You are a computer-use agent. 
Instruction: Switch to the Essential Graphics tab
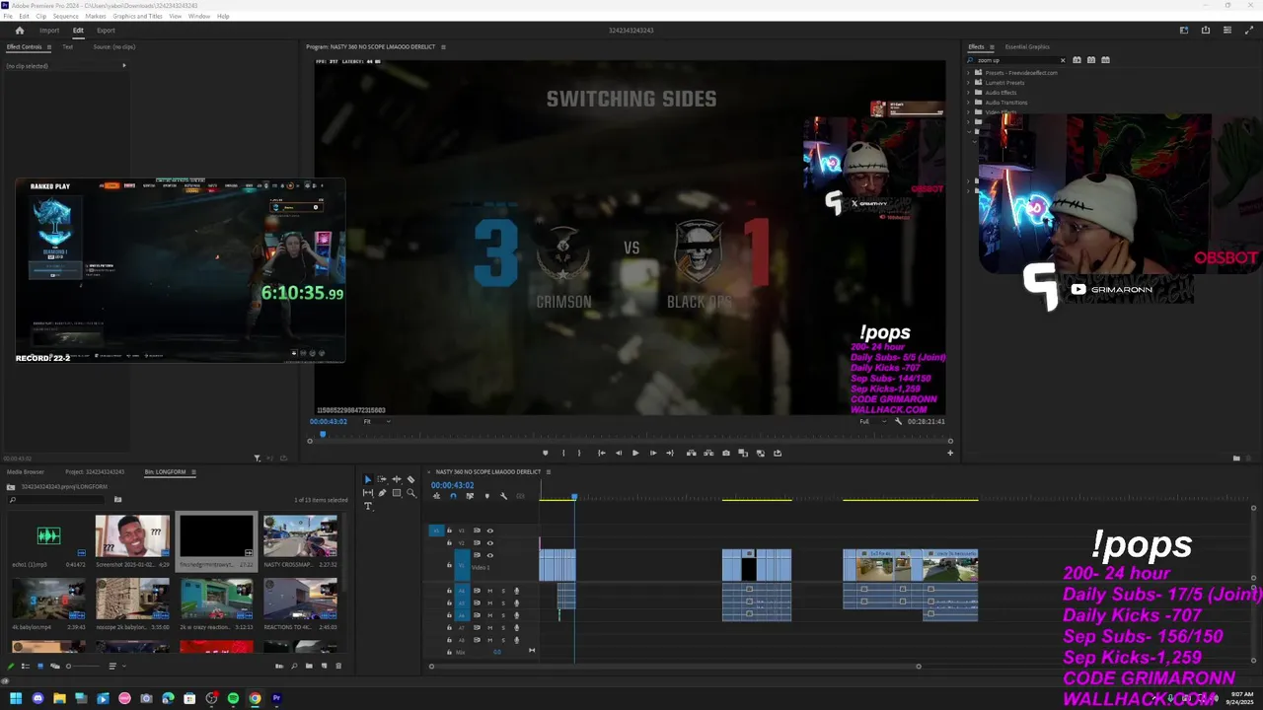tap(1027, 47)
